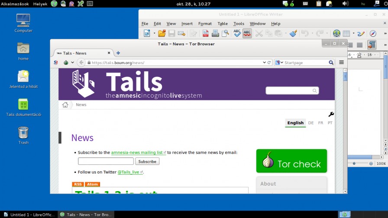Click the Undo arrow in Writer

click(305, 33)
